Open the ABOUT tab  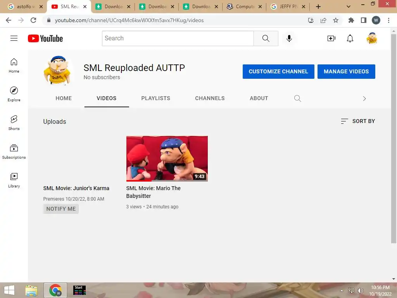(x=259, y=98)
